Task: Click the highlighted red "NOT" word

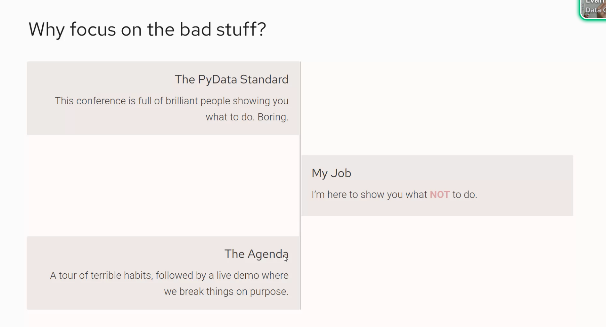Action: 440,195
